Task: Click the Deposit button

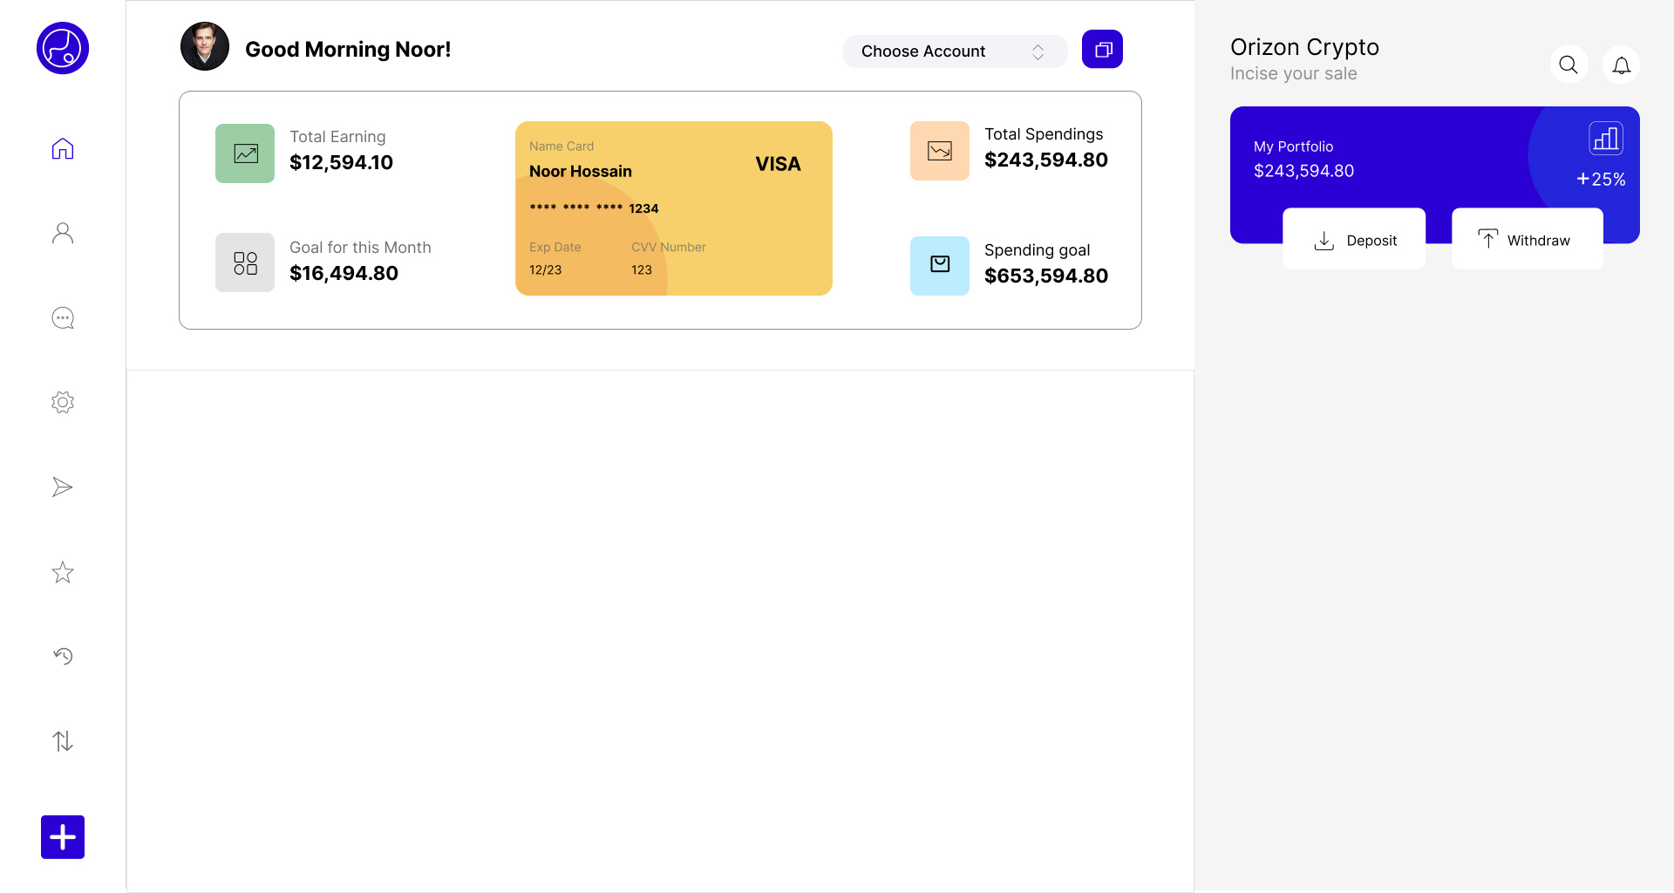Action: (1354, 239)
